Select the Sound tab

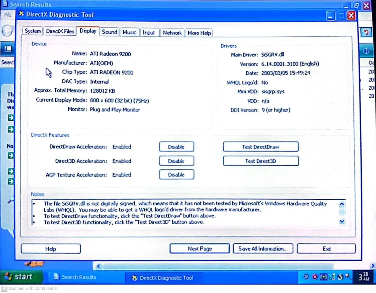pos(109,32)
